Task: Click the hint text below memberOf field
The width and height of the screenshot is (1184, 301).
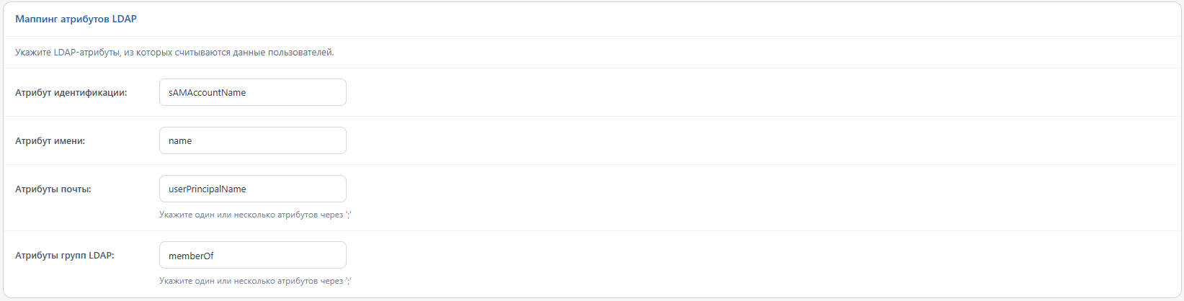Action: (255, 281)
